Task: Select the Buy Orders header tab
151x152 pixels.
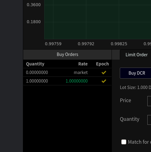Action: pyautogui.click(x=68, y=54)
